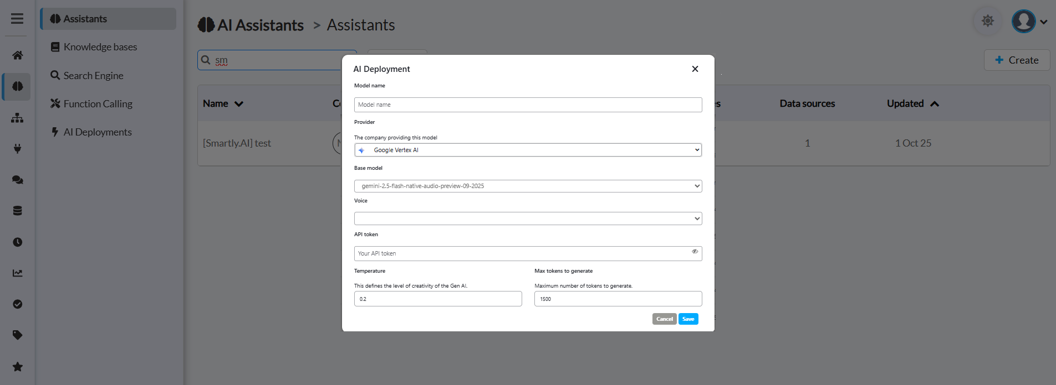Toggle the light/dark theme sun icon
Screen dimensions: 1056x385
(x=988, y=21)
